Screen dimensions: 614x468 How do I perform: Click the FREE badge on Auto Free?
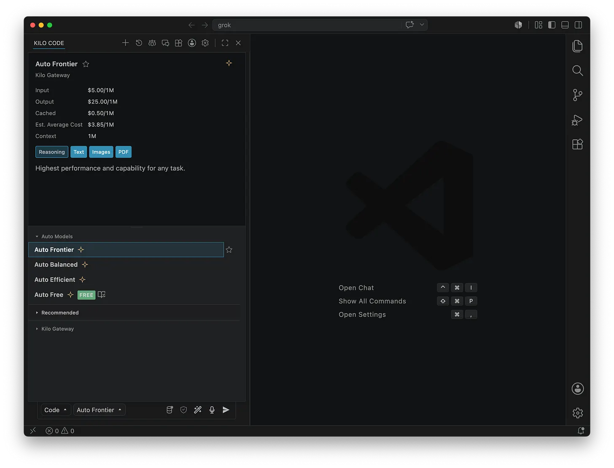[86, 295]
